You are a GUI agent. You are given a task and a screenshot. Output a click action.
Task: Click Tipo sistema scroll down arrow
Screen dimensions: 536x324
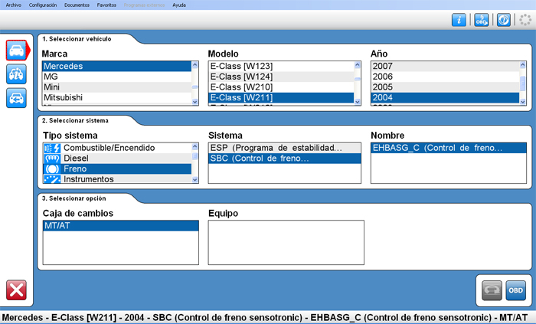pyautogui.click(x=194, y=179)
